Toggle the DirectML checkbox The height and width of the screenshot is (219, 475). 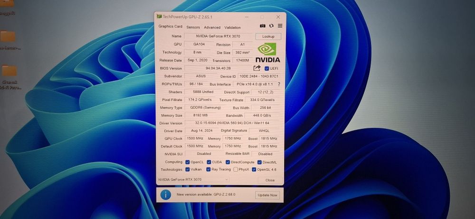[259, 162]
